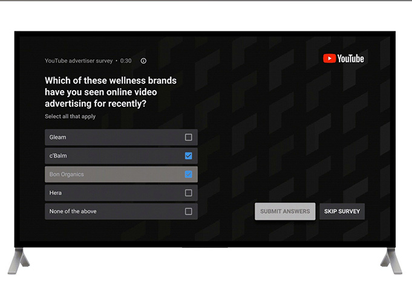Click the info icon beside survey timer
This screenshot has width=412, height=293.
coord(143,61)
